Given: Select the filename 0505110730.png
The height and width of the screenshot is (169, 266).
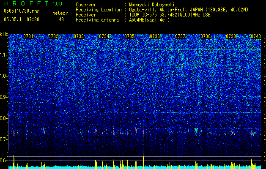Looking at the screenshot, I should (x=22, y=11).
